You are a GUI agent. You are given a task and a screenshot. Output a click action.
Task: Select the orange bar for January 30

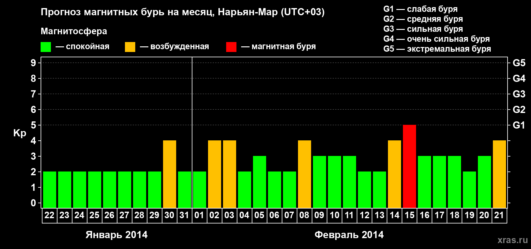coord(170,174)
